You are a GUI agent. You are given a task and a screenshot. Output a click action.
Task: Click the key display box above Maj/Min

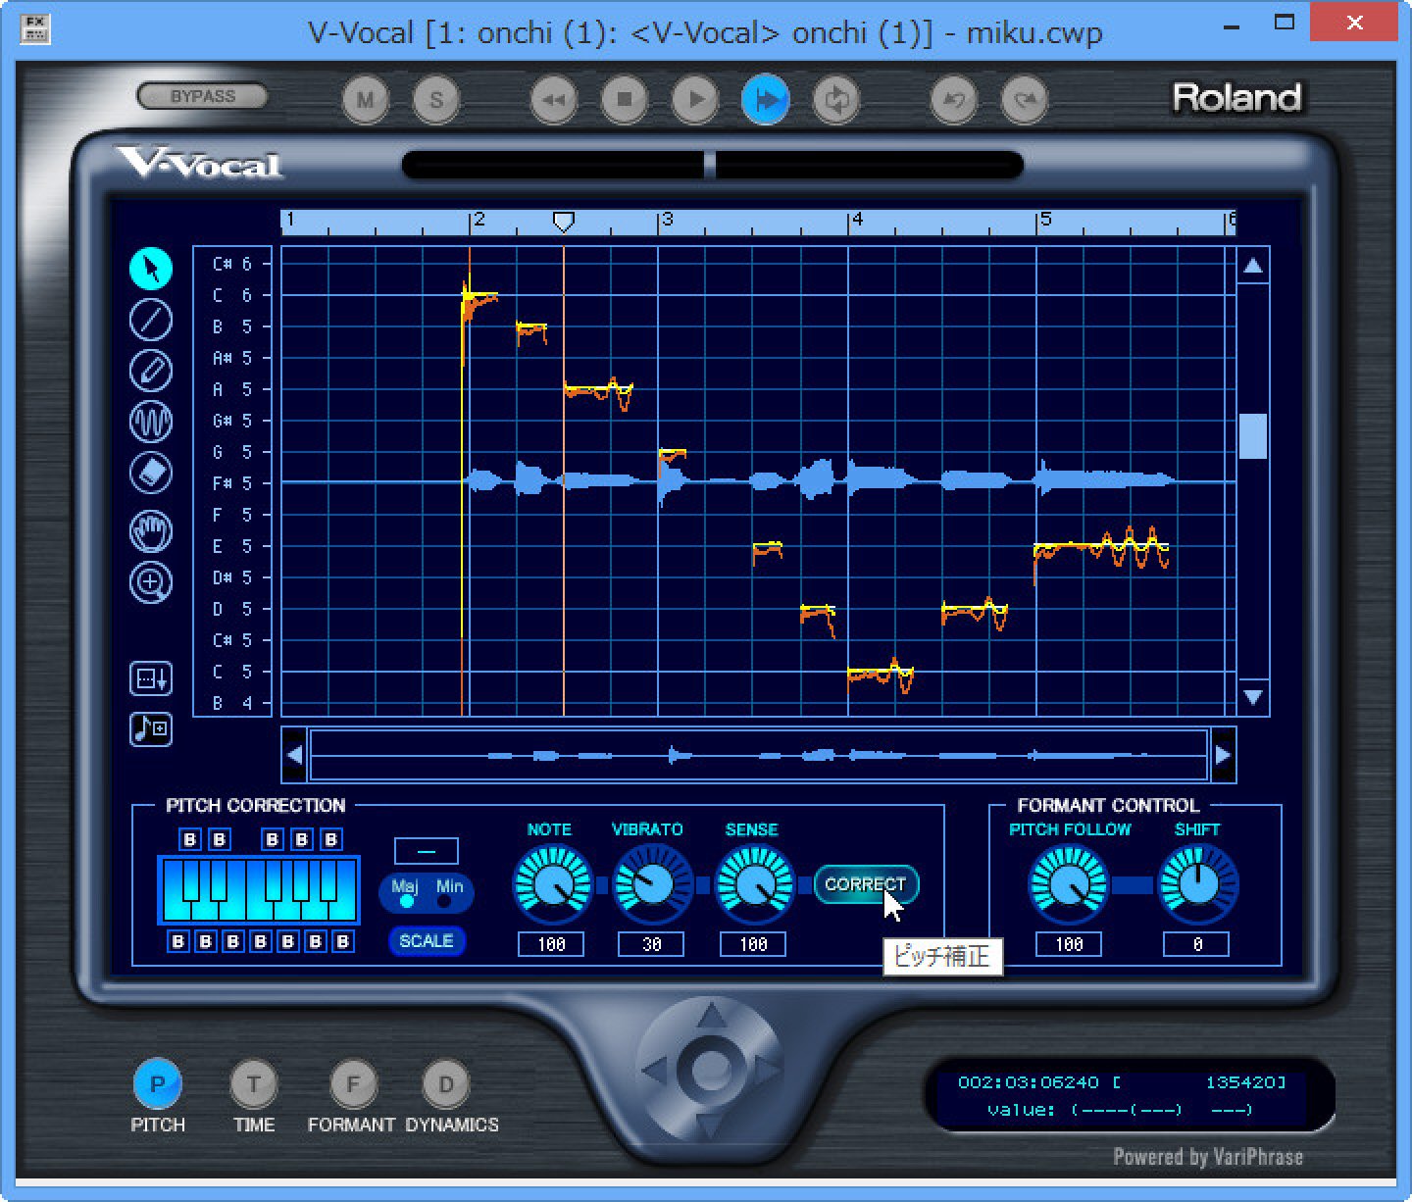click(x=427, y=850)
